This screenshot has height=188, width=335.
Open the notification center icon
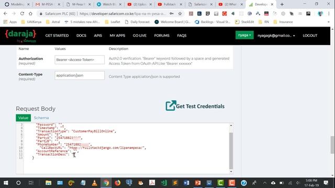pos(326,183)
